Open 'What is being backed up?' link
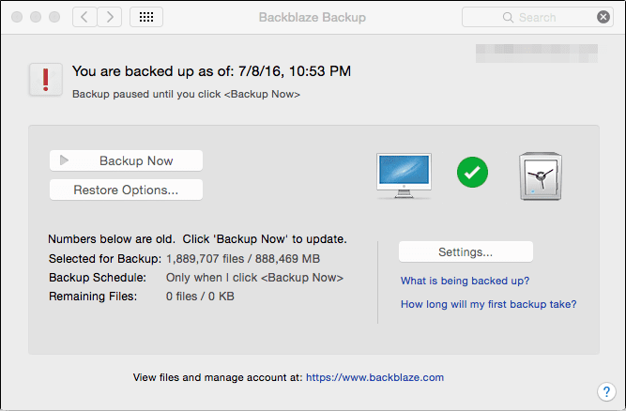 pyautogui.click(x=465, y=281)
